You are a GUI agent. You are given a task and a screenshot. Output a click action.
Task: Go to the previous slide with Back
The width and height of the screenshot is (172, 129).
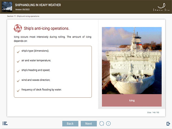[x=70, y=123]
